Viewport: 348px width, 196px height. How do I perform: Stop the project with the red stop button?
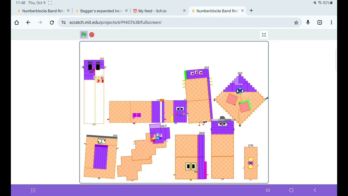click(92, 35)
